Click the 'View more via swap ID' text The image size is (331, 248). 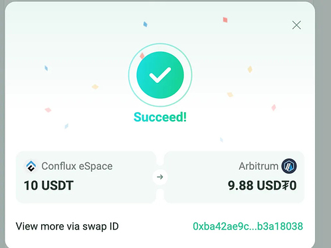coord(67,226)
